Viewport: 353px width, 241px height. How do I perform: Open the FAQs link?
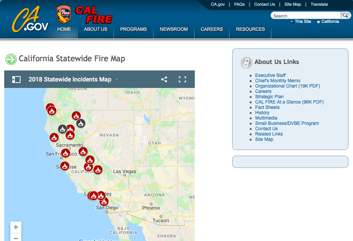coord(239,4)
